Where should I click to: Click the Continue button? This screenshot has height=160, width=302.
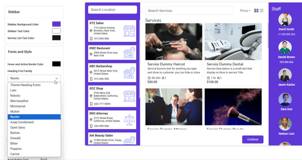pyautogui.click(x=253, y=139)
